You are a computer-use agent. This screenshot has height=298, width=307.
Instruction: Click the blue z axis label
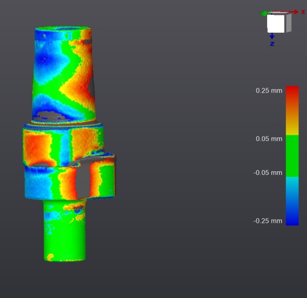272,44
